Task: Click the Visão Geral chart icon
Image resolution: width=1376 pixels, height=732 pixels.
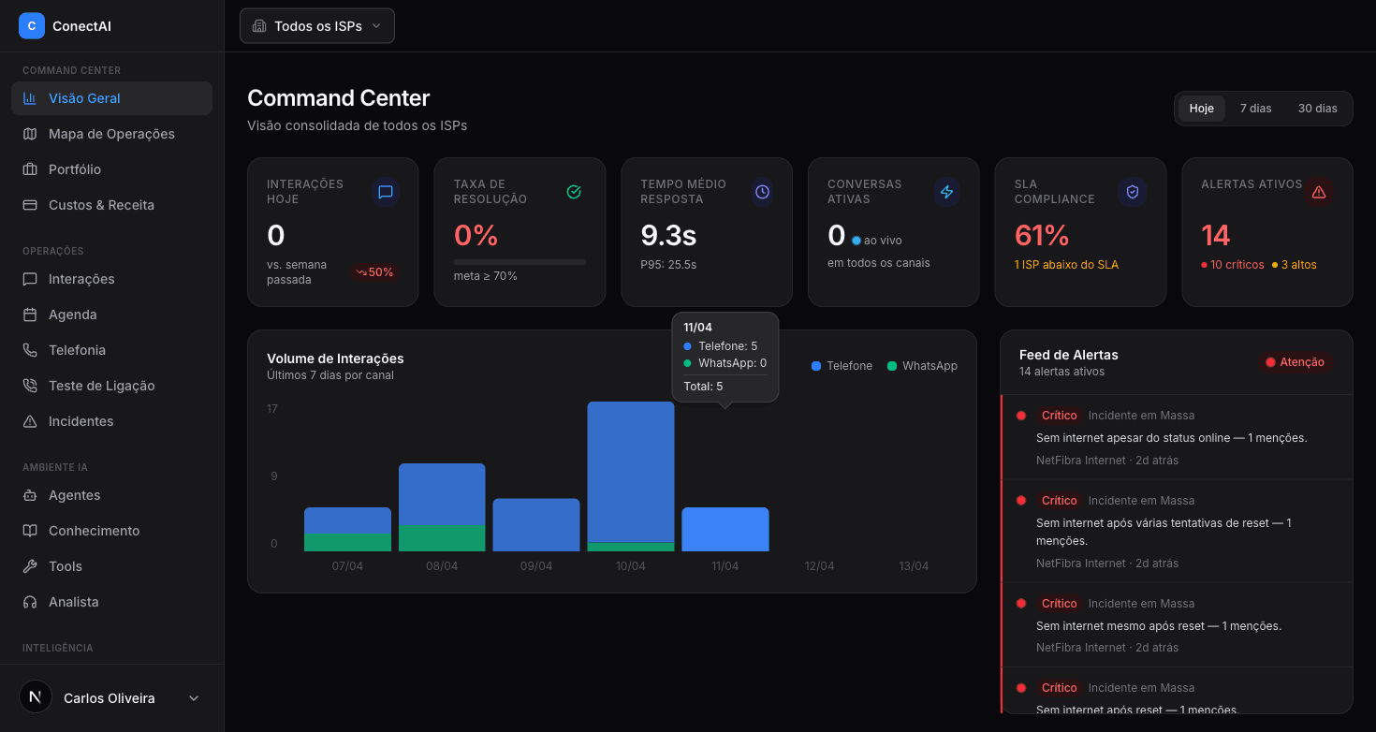Action: [x=30, y=98]
